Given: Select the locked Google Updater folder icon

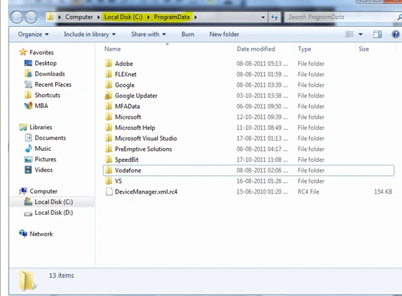Looking at the screenshot, I should point(109,96).
